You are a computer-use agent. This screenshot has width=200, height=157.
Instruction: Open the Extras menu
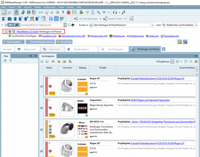point(61,7)
